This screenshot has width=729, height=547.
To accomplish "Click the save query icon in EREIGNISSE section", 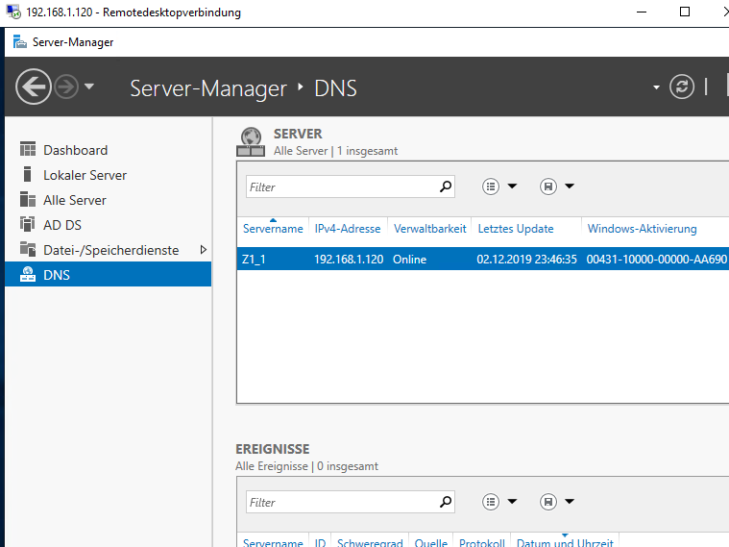I will (548, 502).
